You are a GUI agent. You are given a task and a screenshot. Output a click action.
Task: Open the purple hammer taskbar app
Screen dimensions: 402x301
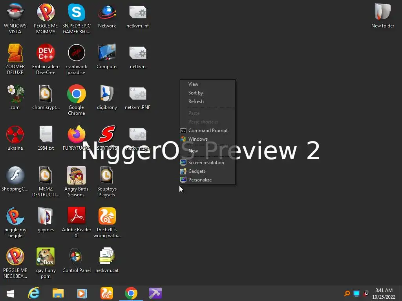click(x=155, y=293)
